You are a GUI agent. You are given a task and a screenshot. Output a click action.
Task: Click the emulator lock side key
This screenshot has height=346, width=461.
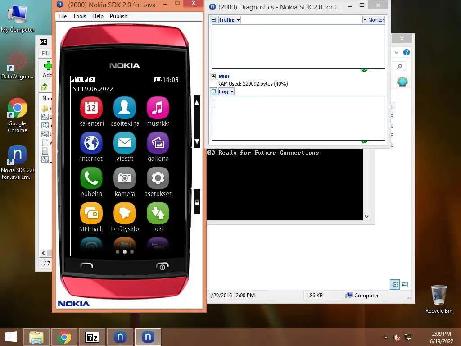coord(197,202)
